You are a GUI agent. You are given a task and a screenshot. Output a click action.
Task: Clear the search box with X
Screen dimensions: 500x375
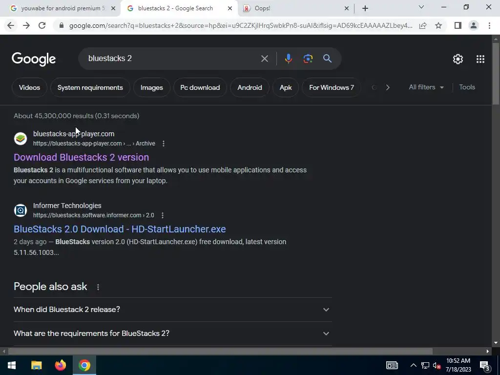click(264, 59)
